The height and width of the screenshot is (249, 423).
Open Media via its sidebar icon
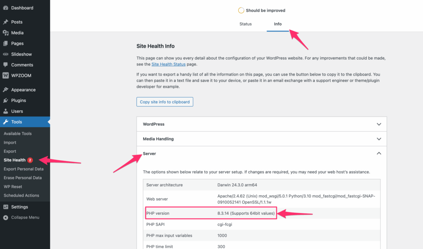coord(5,33)
